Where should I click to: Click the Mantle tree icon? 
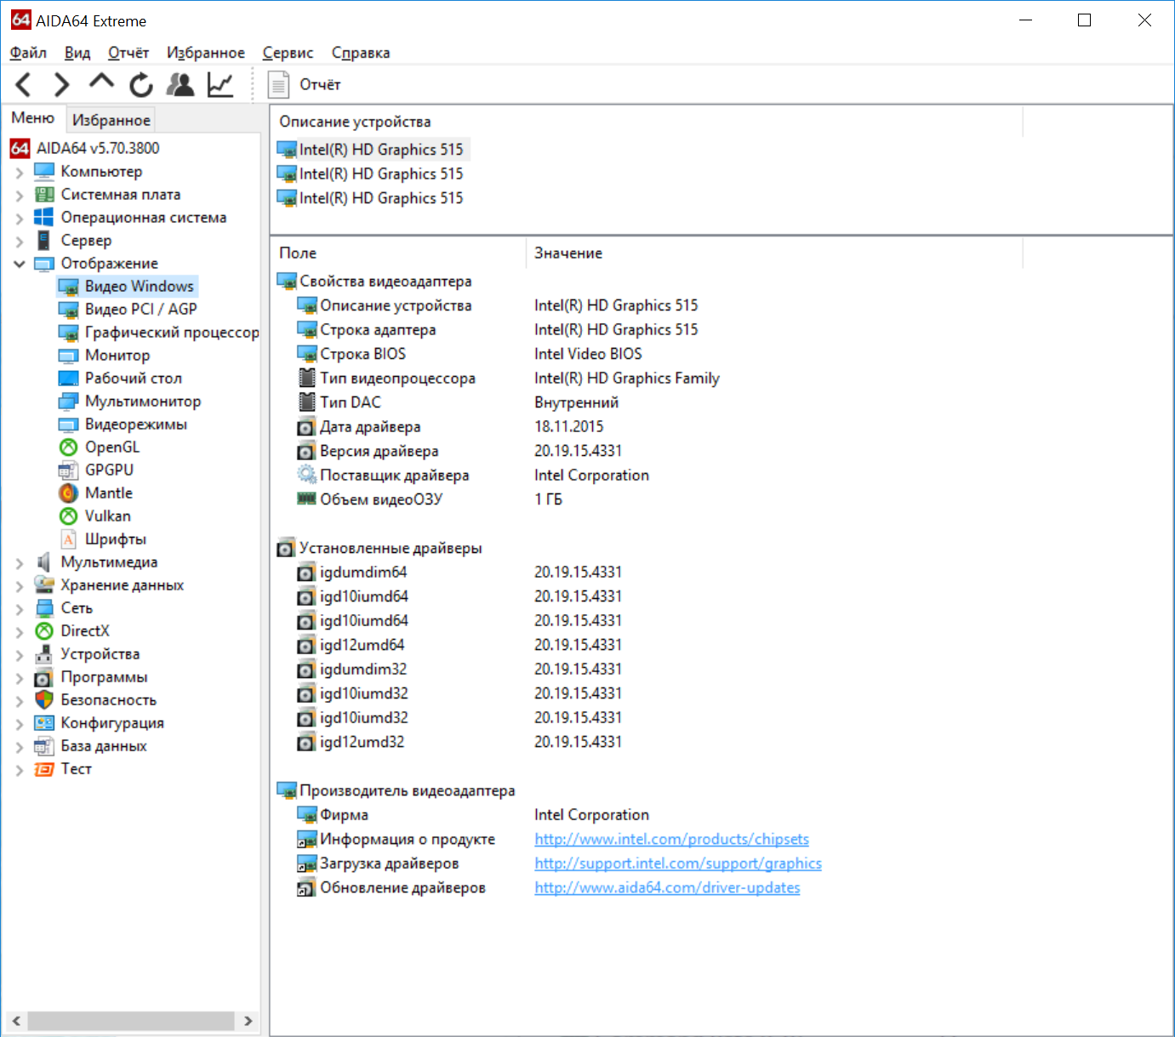tap(69, 493)
